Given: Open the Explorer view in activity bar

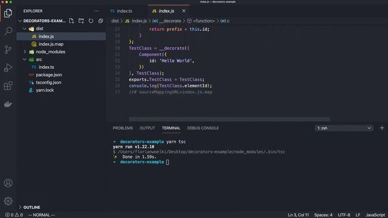Looking at the screenshot, I should pyautogui.click(x=8, y=13).
